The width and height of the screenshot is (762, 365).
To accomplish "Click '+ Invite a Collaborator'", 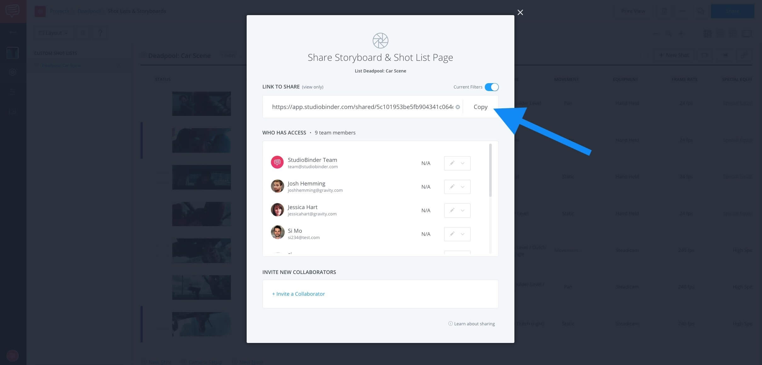I will pos(298,294).
